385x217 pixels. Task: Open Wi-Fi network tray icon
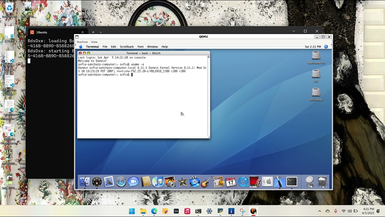click(x=343, y=211)
